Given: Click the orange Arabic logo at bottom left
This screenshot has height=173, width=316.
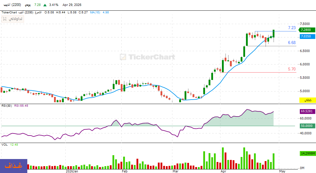Looking at the screenshot, I should tap(14, 166).
